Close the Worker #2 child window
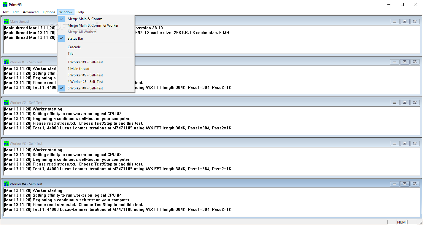Screen dimensions: 423x225 click(415, 102)
